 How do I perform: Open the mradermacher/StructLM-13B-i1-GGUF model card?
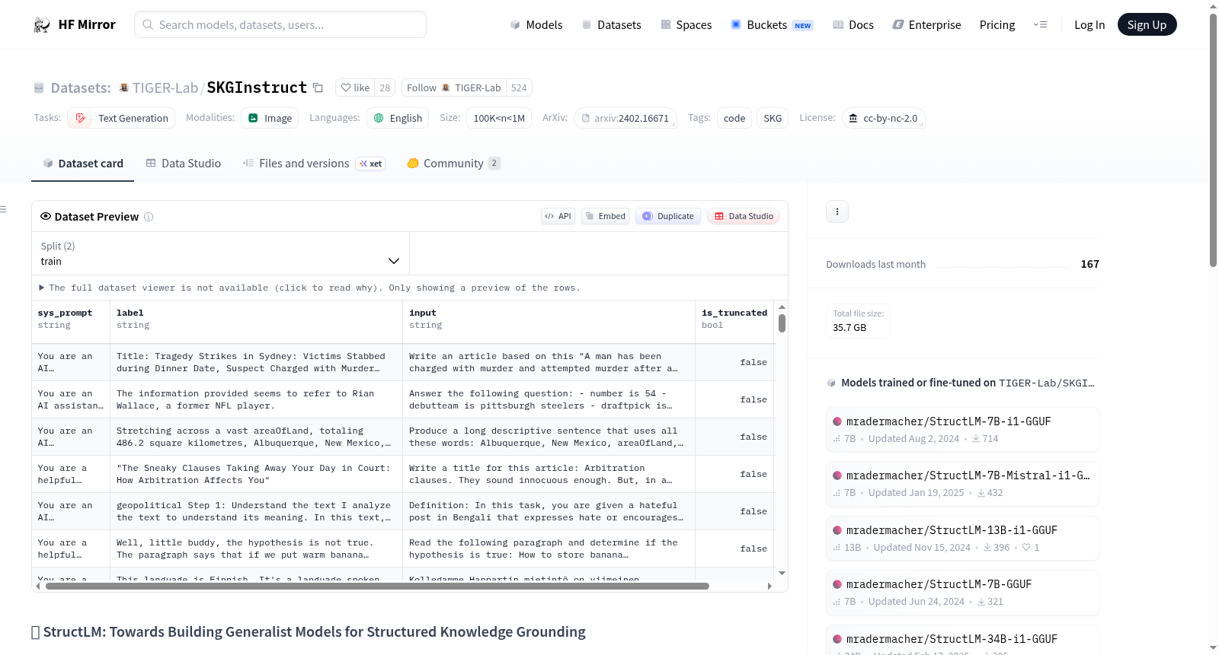tap(962, 538)
